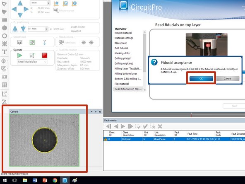Select the hollow circle tool

point(5,36)
